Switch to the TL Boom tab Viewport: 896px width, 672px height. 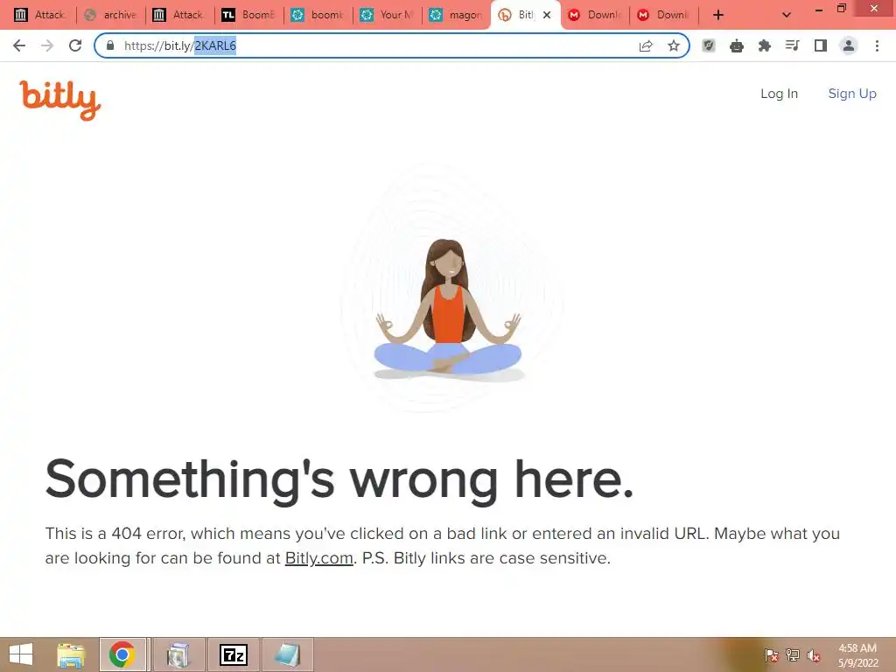click(249, 15)
